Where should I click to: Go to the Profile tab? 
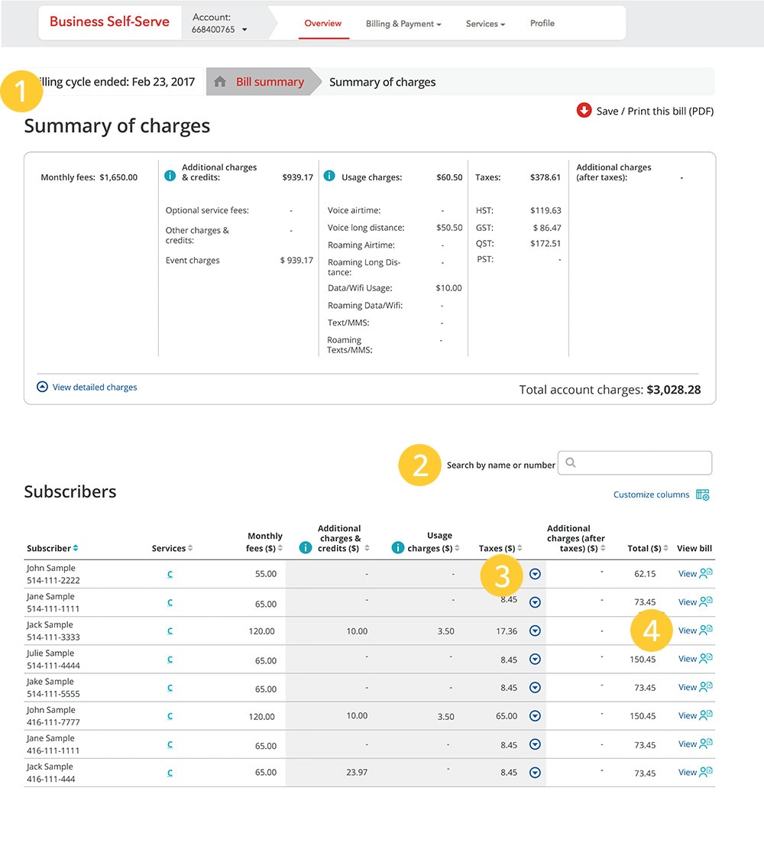(x=542, y=23)
